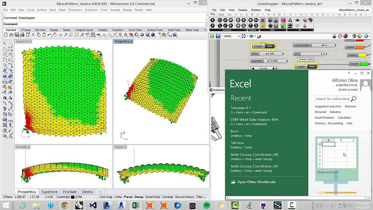This screenshot has width=373, height=210.
Task: Click the red preview cylinder icon in Grasshopper
Action: (346, 36)
